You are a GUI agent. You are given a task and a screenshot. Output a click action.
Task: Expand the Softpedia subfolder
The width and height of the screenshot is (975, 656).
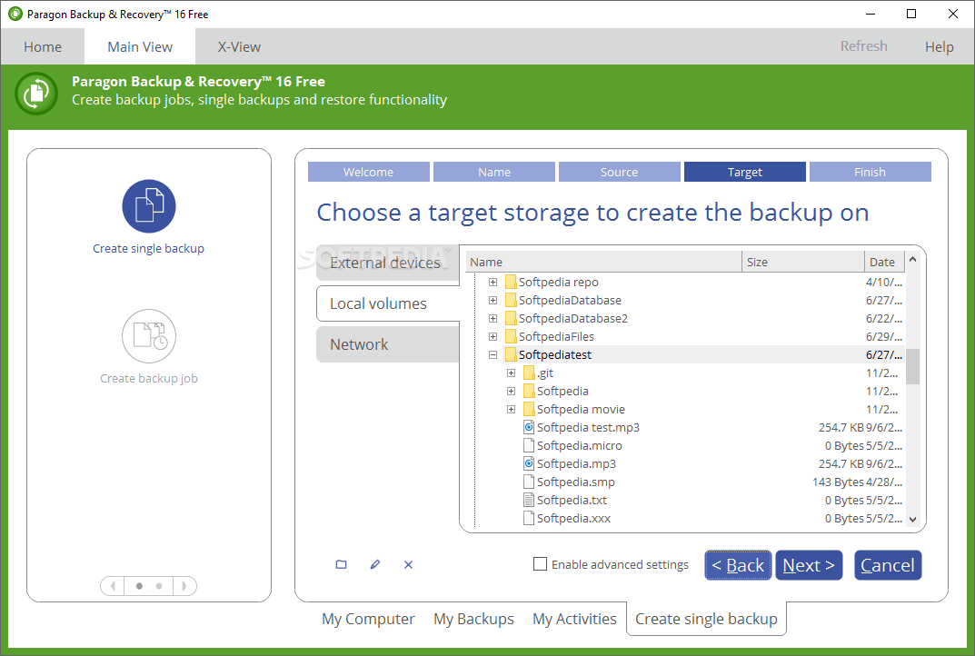click(512, 391)
